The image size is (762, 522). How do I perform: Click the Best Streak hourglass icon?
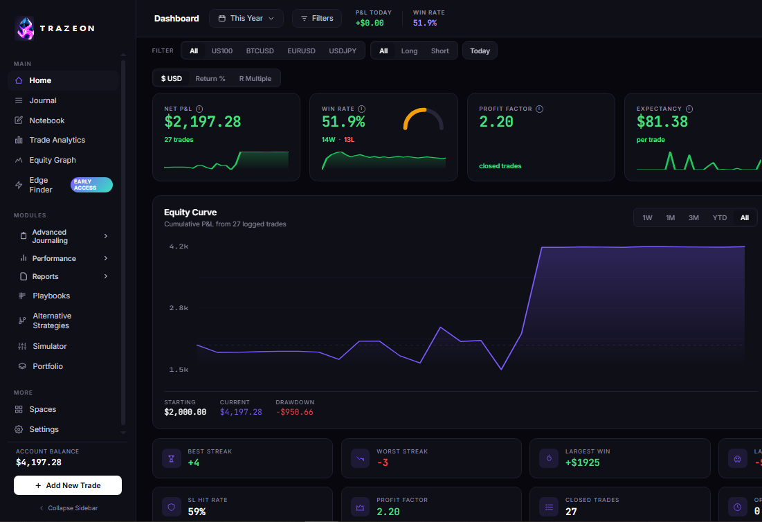tap(171, 458)
